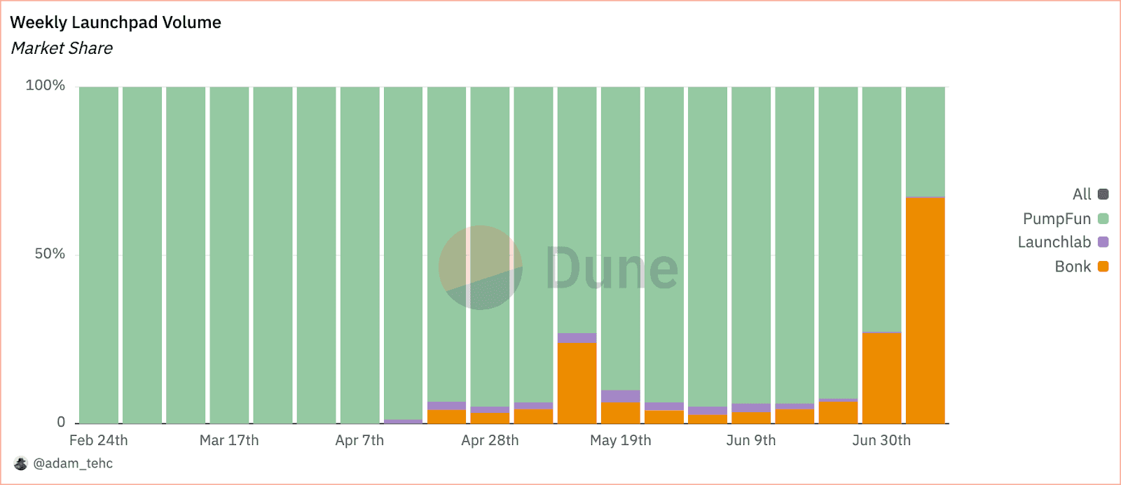Click the Apr 7th x-axis label
Image resolution: width=1121 pixels, height=485 pixels.
(359, 440)
